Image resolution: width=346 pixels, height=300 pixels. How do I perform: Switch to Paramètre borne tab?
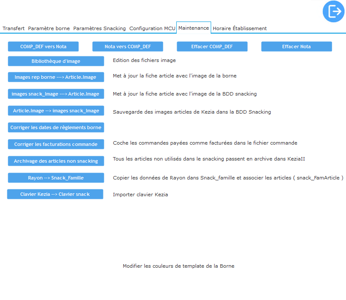pyautogui.click(x=49, y=28)
